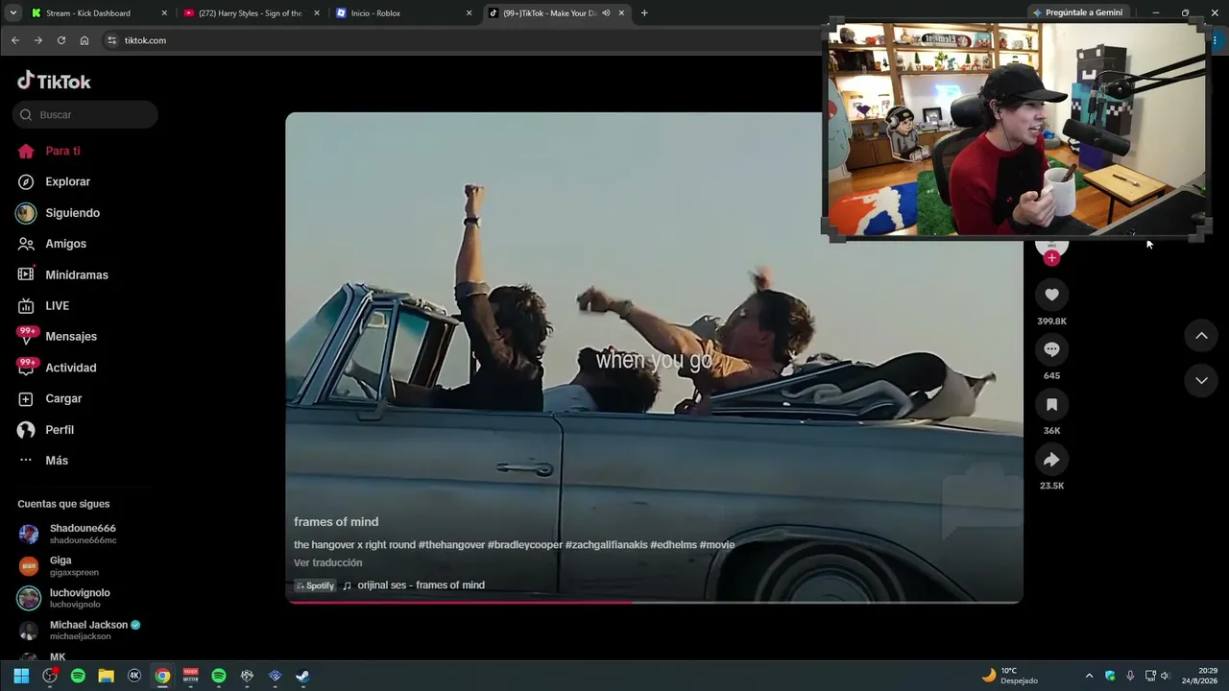1229x691 pixels.
Task: Switch to the Stream - Kick Dashboard tab
Action: 99,13
